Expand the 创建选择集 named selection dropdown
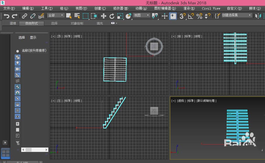This screenshot has height=163, width=265. click(237, 15)
